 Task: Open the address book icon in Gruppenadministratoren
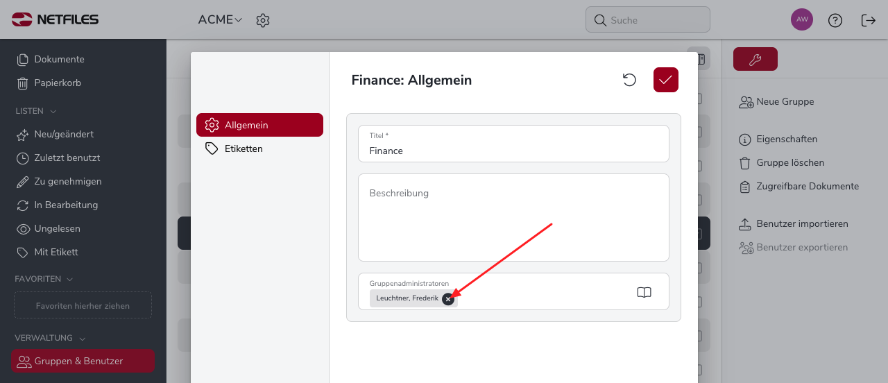click(644, 292)
